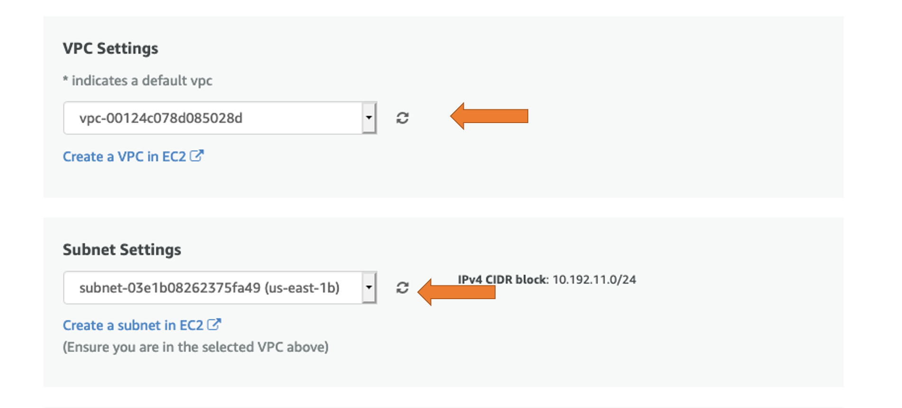The height and width of the screenshot is (408, 902).
Task: Select the 10.192.11.0/24 CIDR value
Action: click(594, 280)
